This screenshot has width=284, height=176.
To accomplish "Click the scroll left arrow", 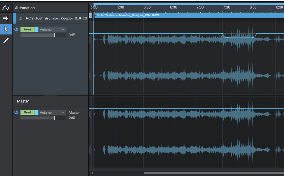I will (x=92, y=173).
